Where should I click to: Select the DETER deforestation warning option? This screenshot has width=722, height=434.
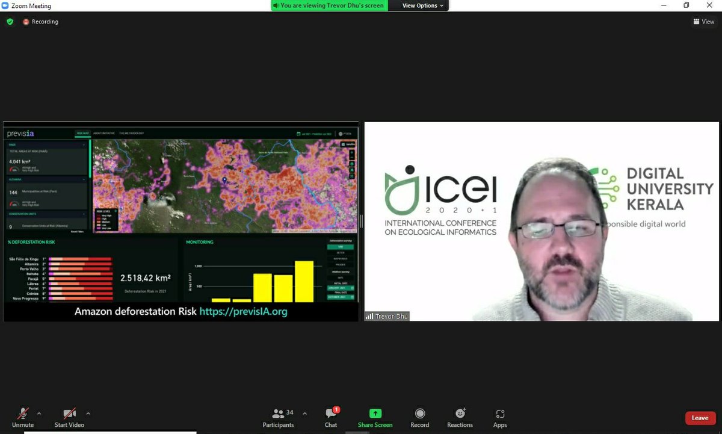pyautogui.click(x=341, y=253)
